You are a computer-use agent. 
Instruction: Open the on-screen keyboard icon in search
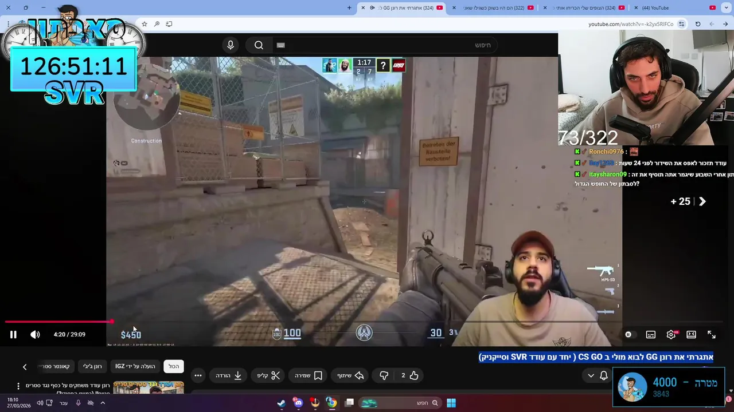[x=280, y=45]
